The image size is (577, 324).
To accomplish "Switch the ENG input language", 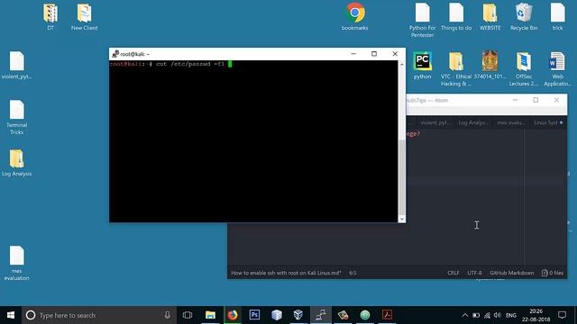I will (x=511, y=315).
